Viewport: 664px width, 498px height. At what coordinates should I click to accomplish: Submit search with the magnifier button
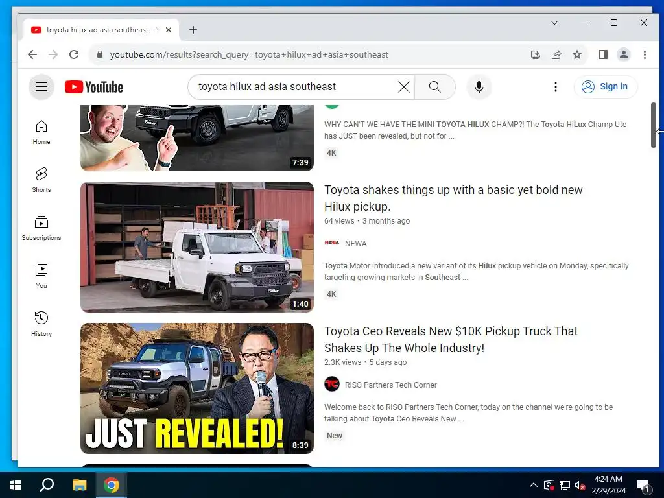(435, 87)
